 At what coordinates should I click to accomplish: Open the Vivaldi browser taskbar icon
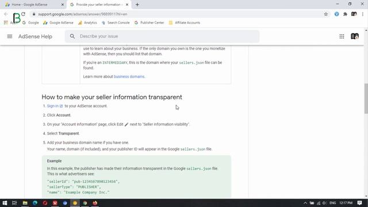pos(55,203)
